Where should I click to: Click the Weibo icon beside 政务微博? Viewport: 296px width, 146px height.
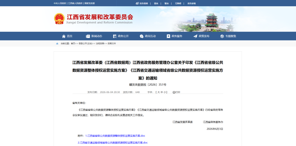(x=137, y=3)
